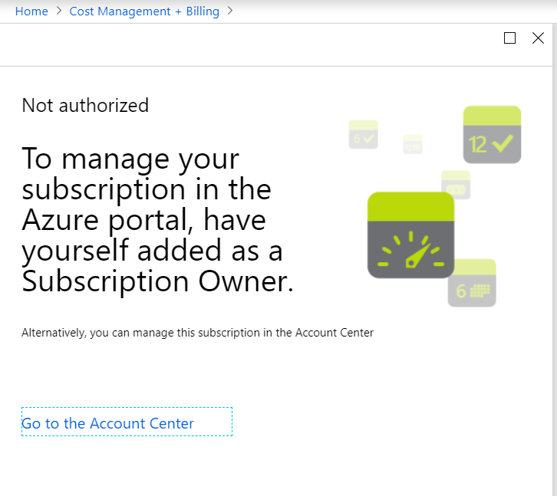Maximize the Not authorized blade
Image resolution: width=557 pixels, height=496 pixels.
click(x=509, y=38)
